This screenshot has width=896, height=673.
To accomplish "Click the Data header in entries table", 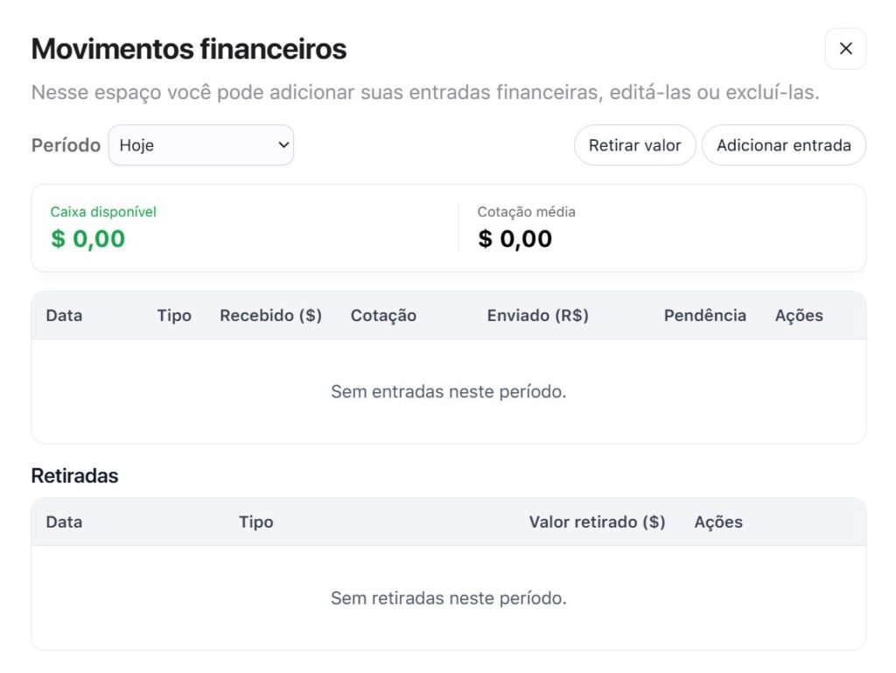I will point(64,316).
